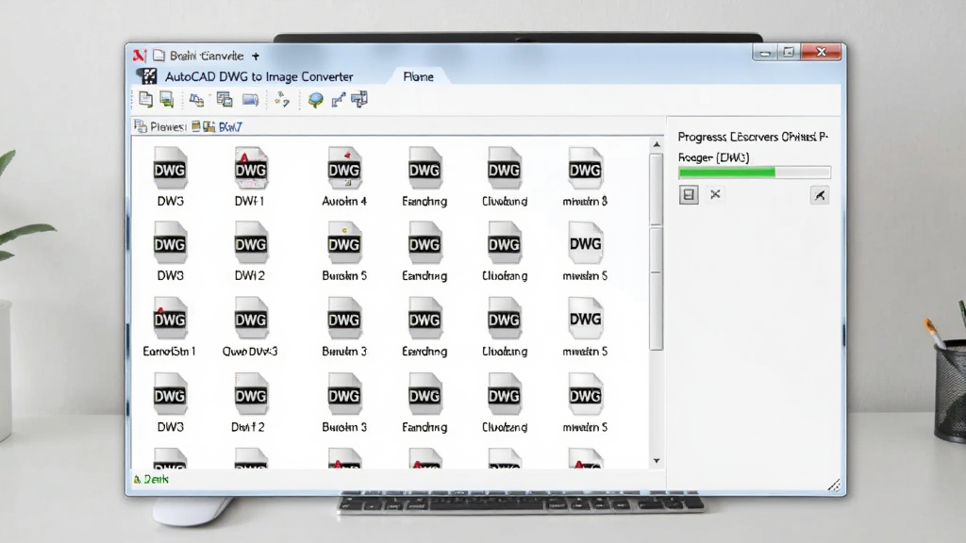
Task: Click the file list scroll up arrow
Action: (657, 144)
